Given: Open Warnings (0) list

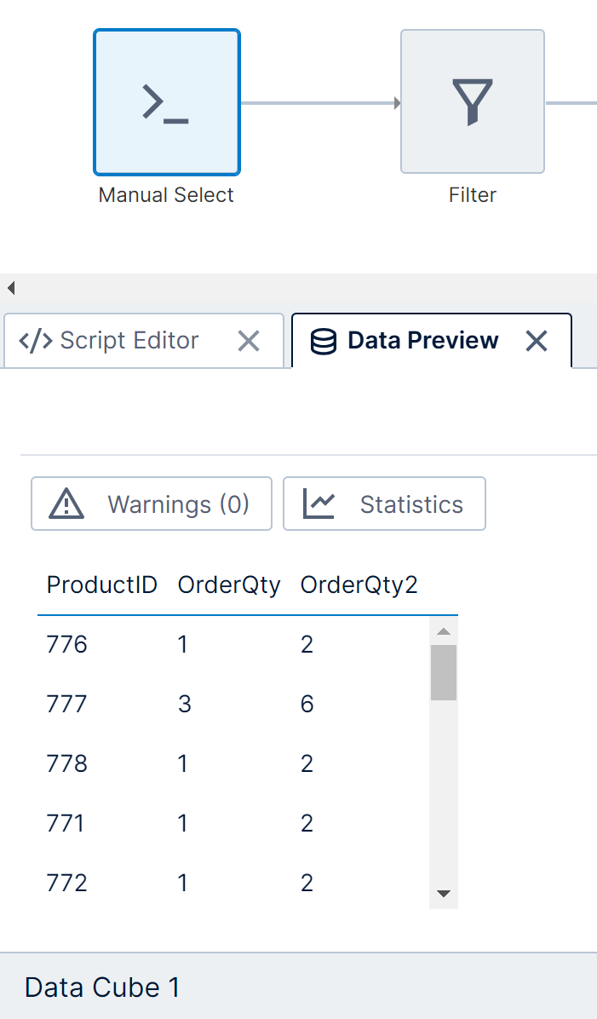Looking at the screenshot, I should [x=152, y=504].
